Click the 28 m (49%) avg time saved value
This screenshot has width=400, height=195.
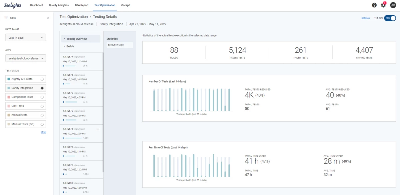pyautogui.click(x=338, y=161)
